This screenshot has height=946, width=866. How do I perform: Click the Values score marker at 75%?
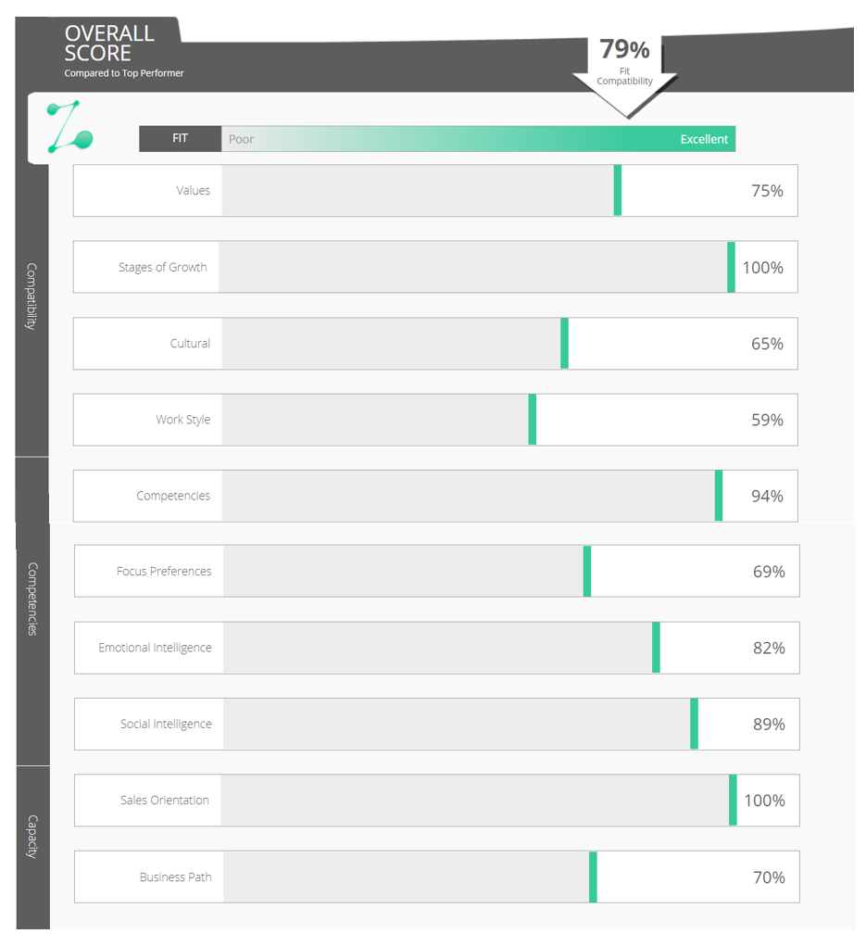[618, 191]
